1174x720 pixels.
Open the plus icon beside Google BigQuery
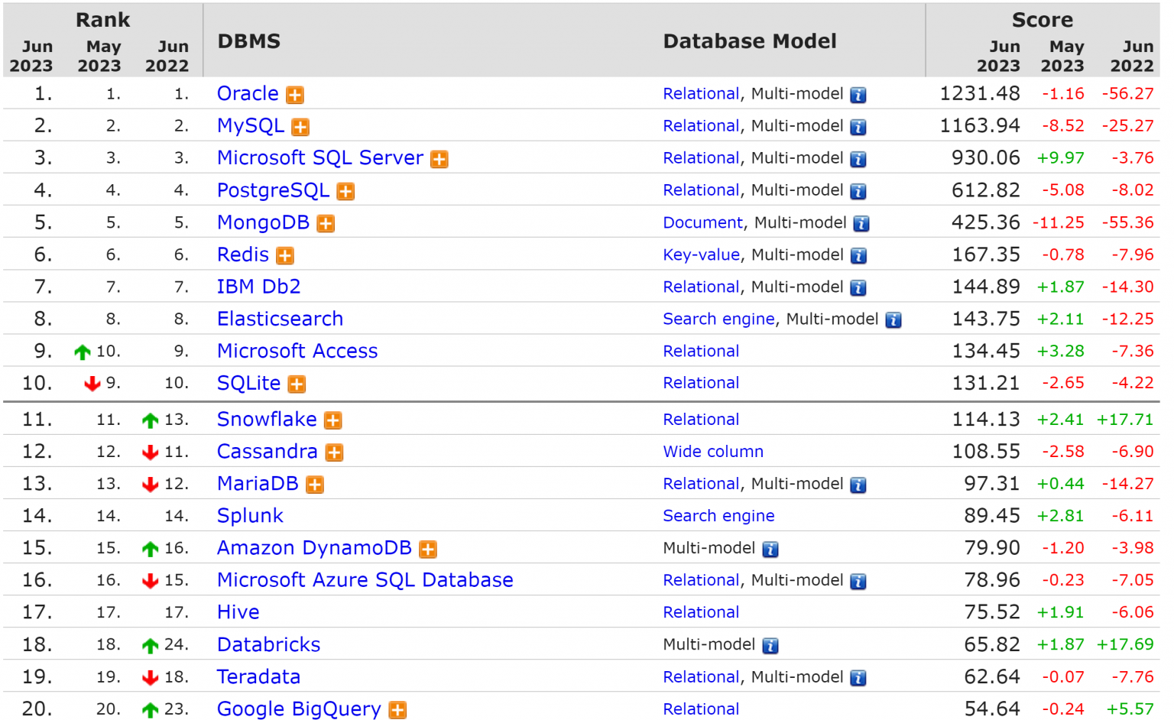[397, 710]
